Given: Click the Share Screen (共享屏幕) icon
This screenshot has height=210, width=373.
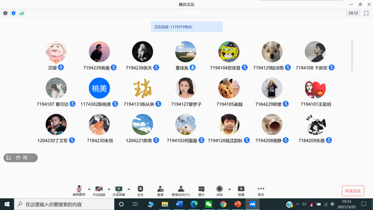Looking at the screenshot, I should (118, 191).
